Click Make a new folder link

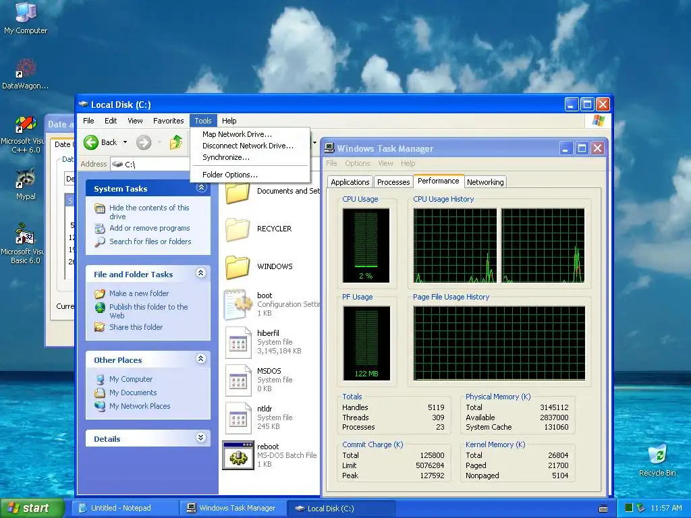(x=139, y=293)
